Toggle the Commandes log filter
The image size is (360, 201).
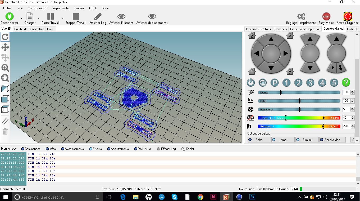point(31,149)
